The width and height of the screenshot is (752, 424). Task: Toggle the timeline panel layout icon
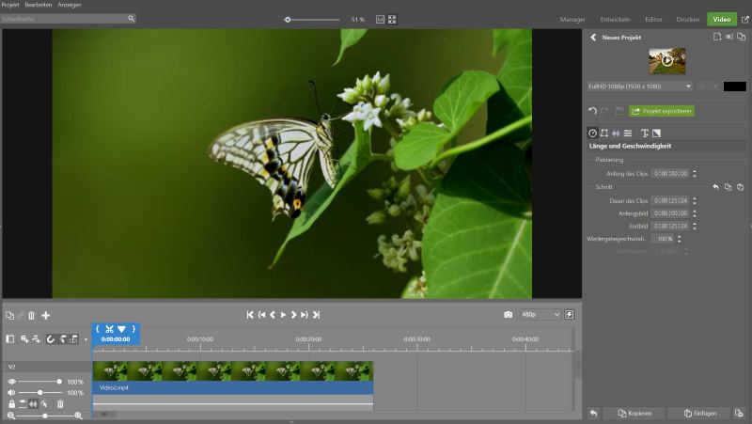tap(9, 339)
